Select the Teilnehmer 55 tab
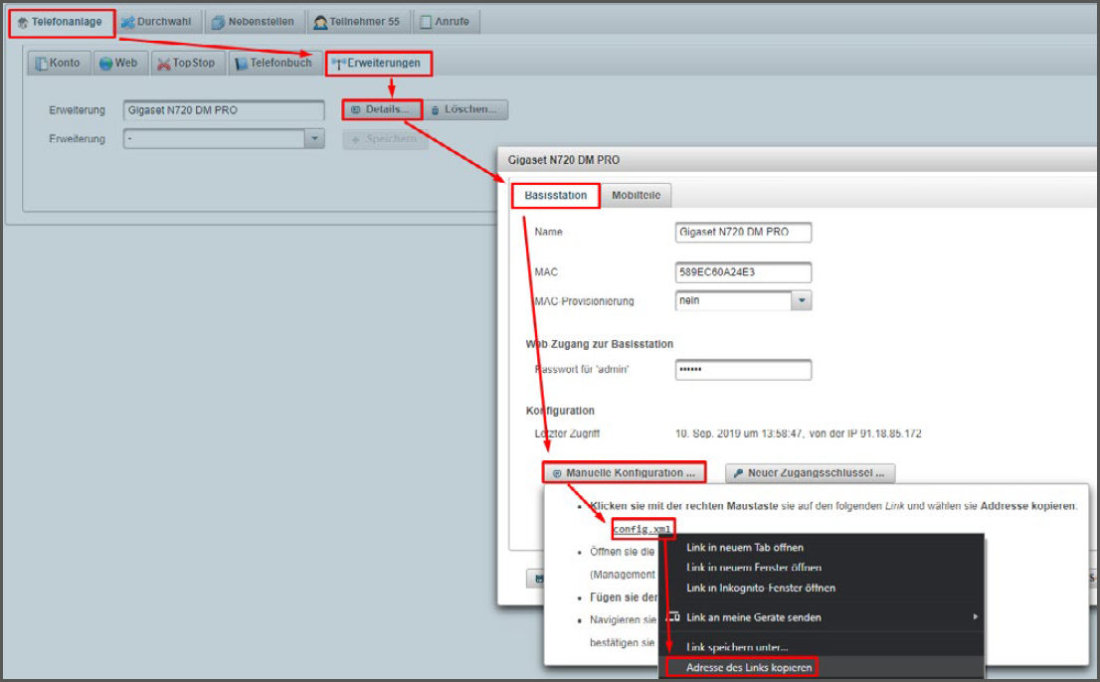 [358, 22]
